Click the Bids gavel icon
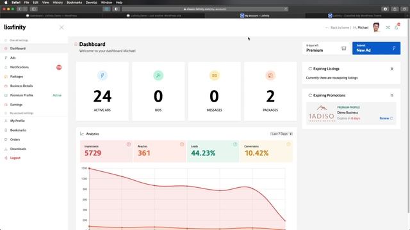The image size is (410, 230). tap(158, 75)
